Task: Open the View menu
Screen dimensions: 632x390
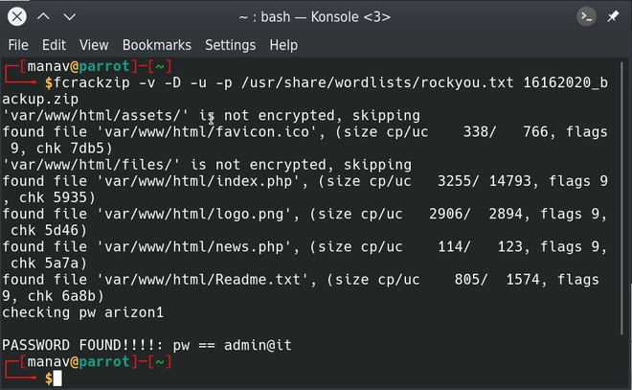Action: click(94, 45)
